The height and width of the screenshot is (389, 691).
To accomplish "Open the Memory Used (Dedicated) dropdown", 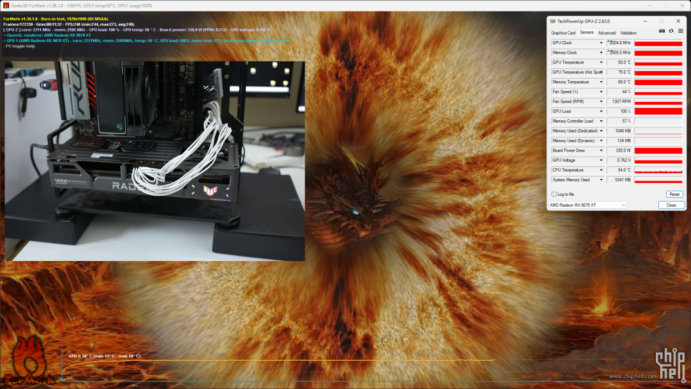I will click(601, 131).
